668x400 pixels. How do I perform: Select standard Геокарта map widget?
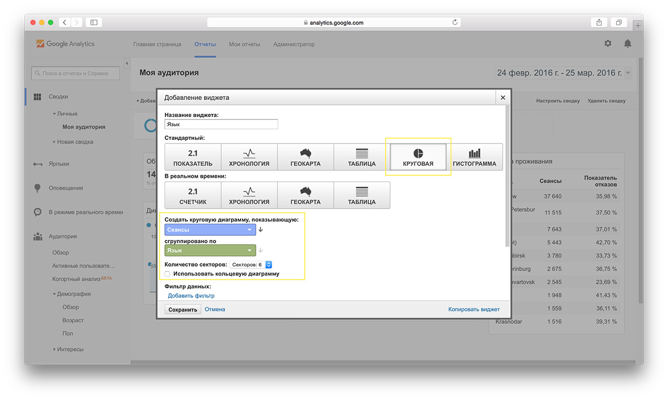(305, 157)
